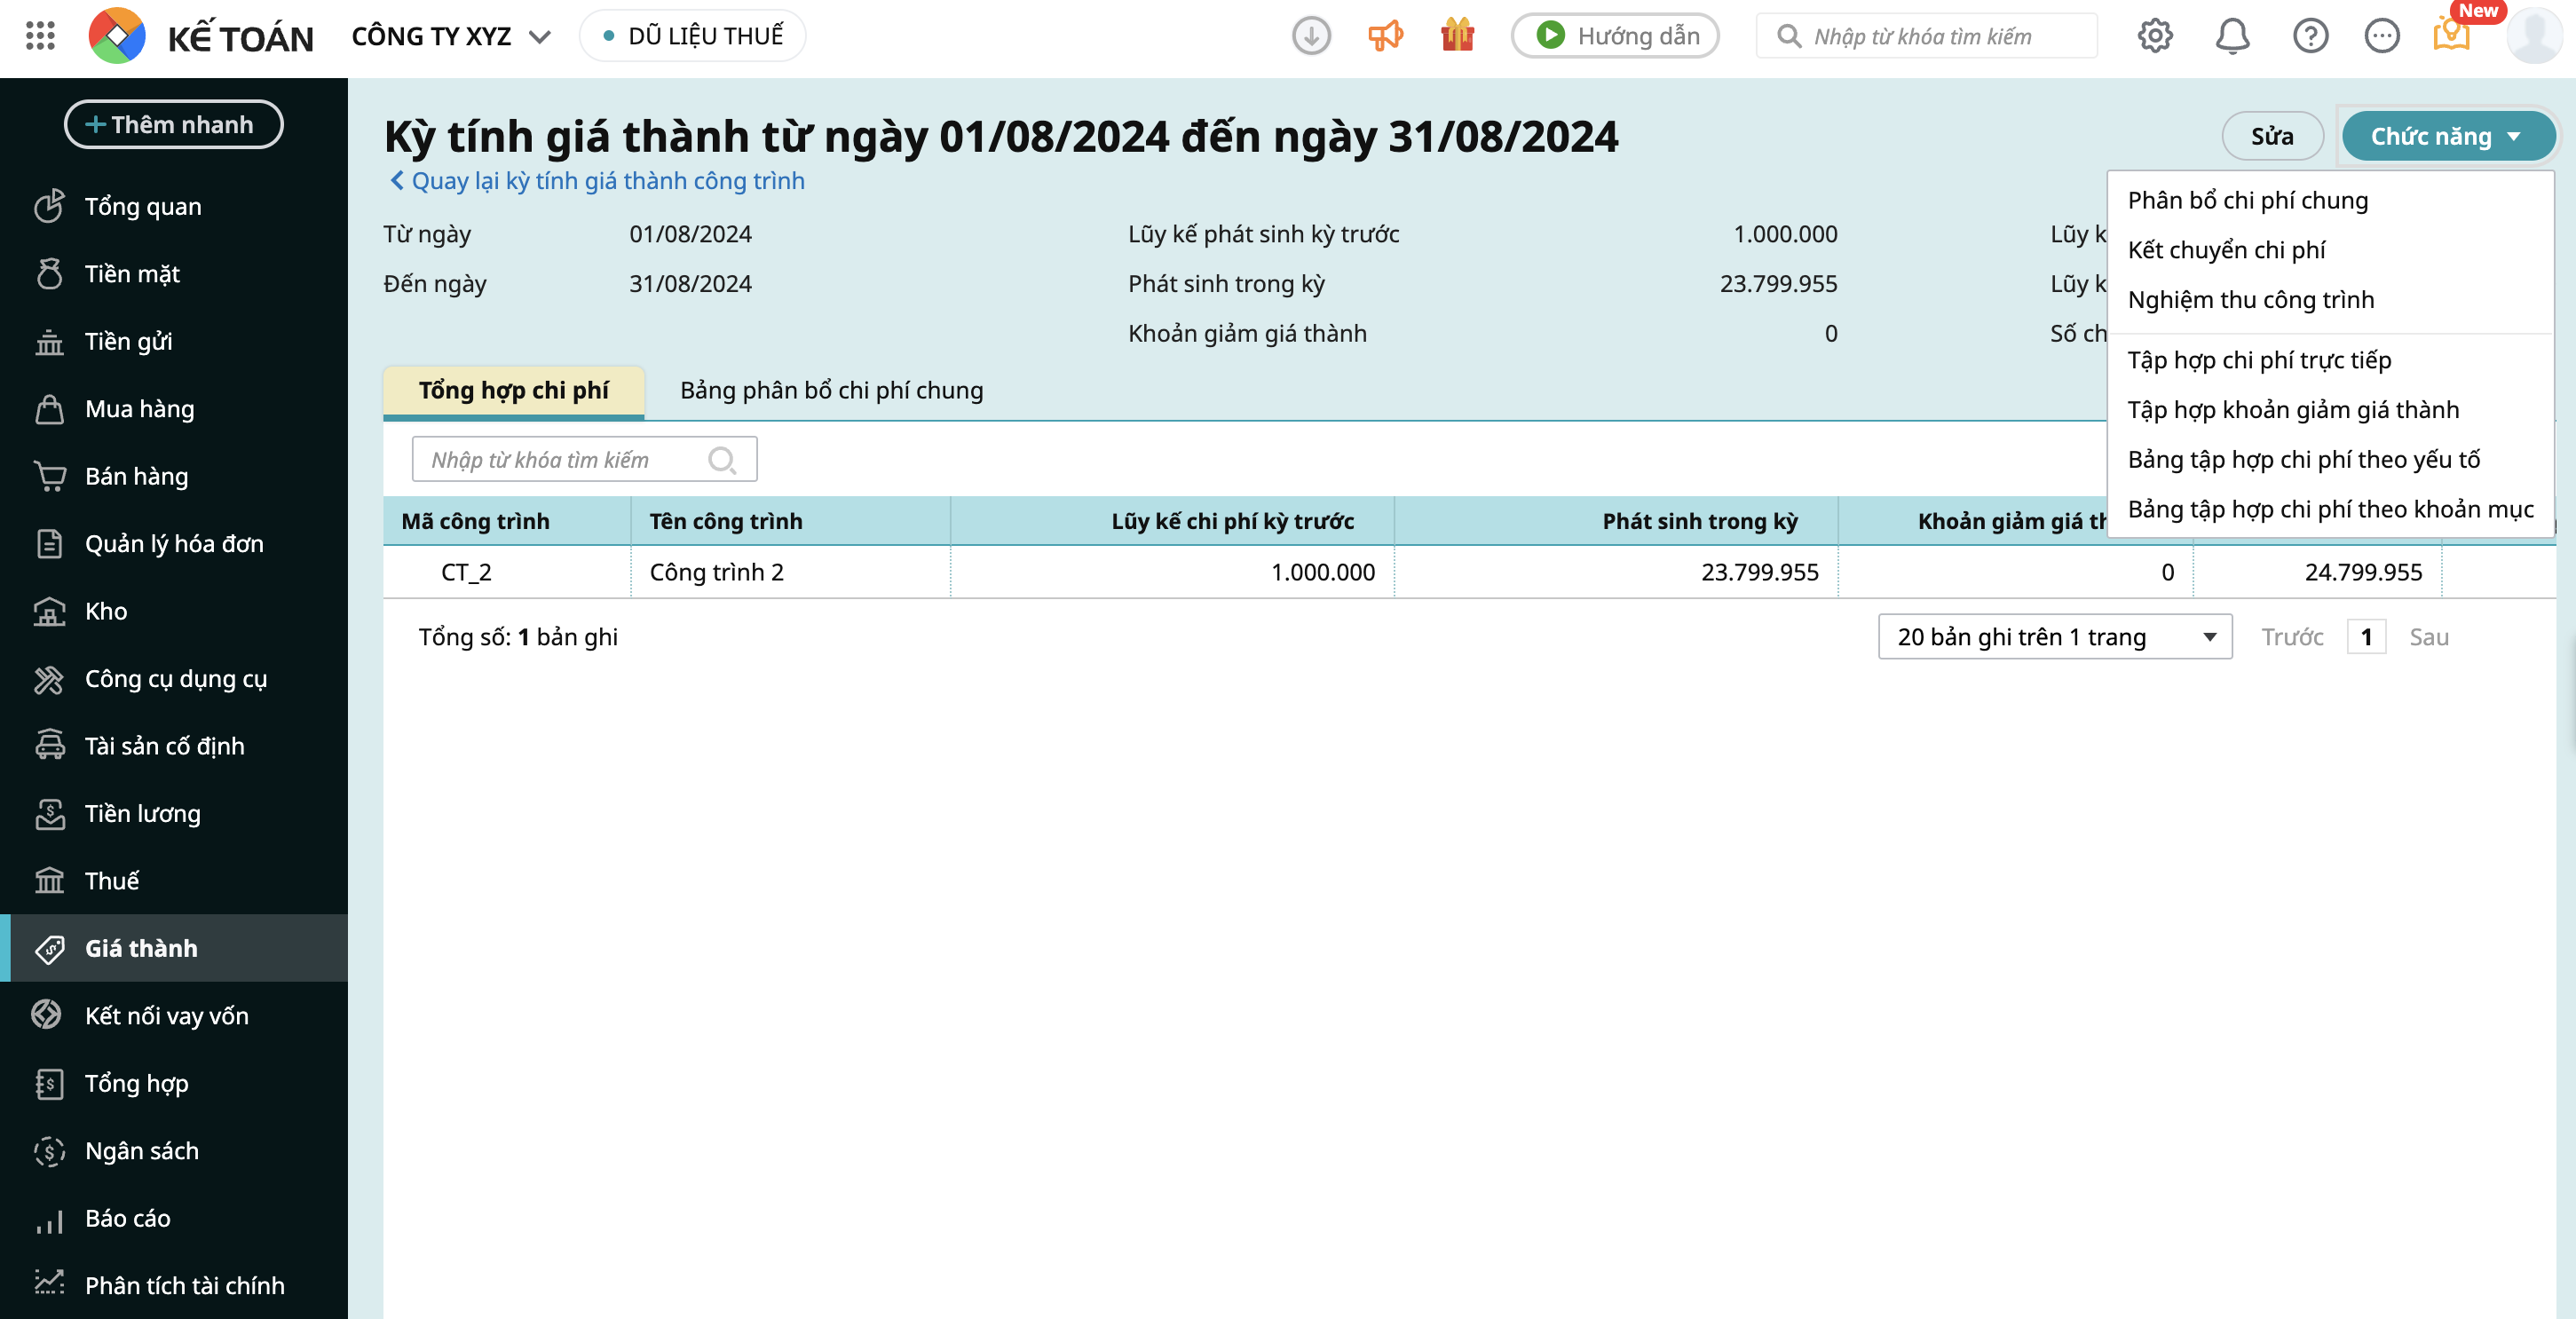
Task: Open Thuế module
Action: [x=174, y=881]
